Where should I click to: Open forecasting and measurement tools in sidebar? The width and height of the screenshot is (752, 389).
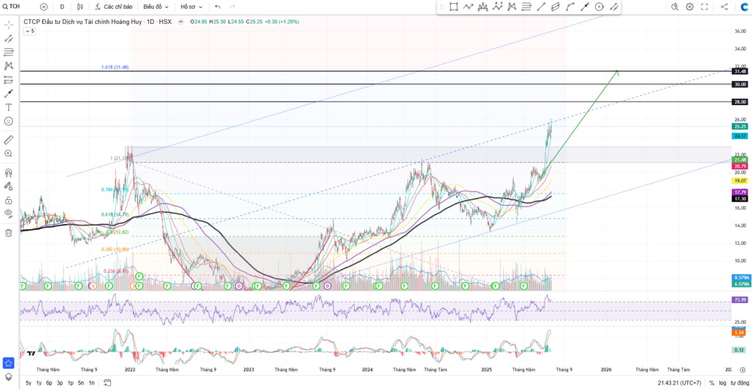(9, 80)
